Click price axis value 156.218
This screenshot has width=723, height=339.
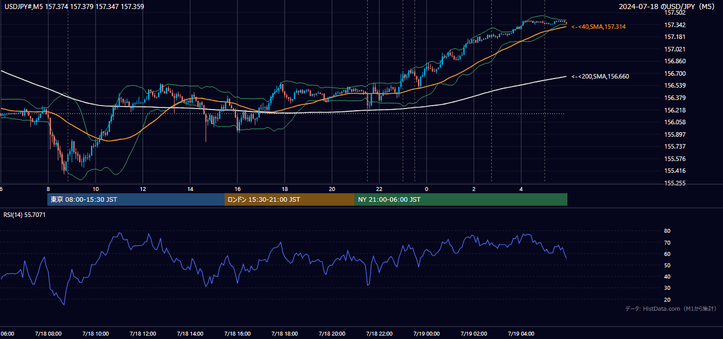[674, 110]
